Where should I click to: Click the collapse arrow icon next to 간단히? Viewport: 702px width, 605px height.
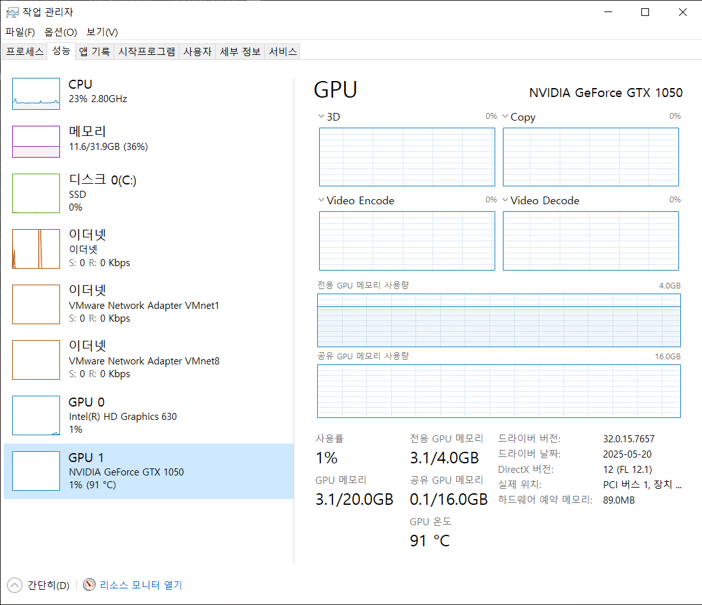click(x=15, y=585)
